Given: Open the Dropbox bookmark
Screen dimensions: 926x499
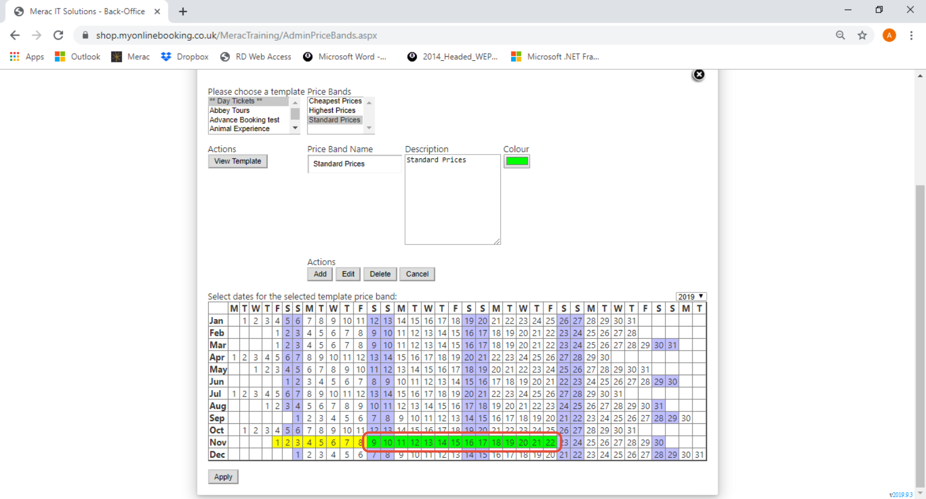Looking at the screenshot, I should pos(185,57).
